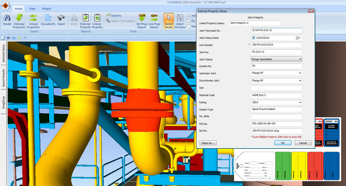
Task: Launch the Smart search binoculars
Action: point(61,19)
